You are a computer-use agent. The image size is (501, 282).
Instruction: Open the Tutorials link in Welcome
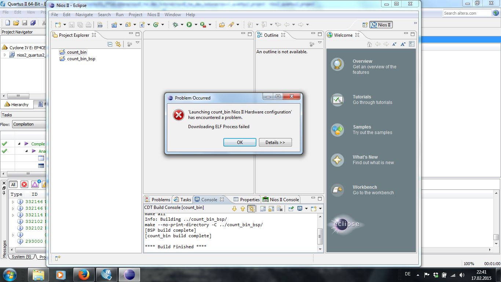(362, 97)
